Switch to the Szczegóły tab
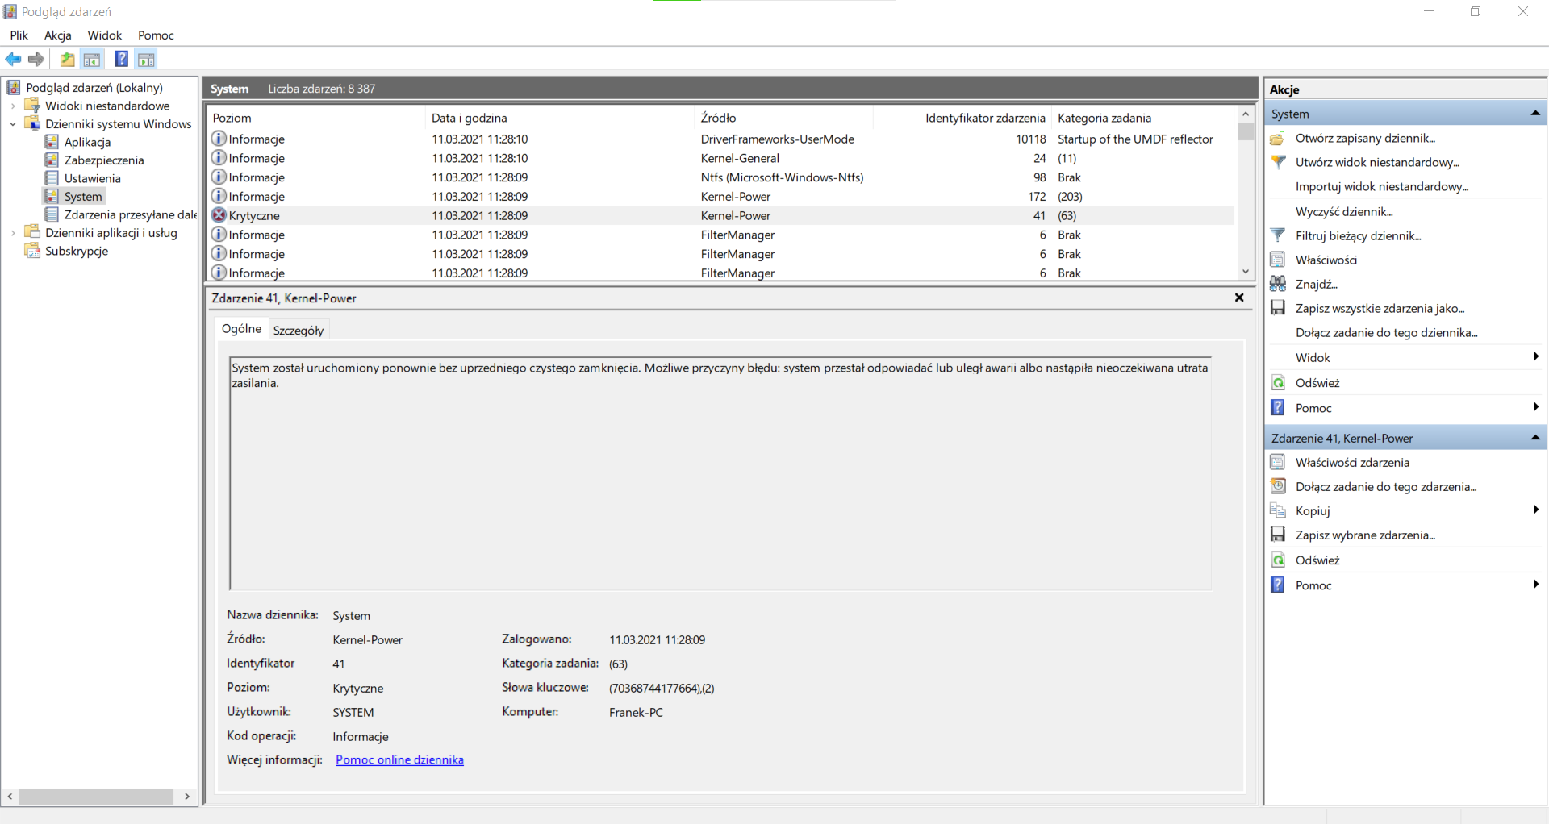The width and height of the screenshot is (1549, 824). pyautogui.click(x=298, y=330)
